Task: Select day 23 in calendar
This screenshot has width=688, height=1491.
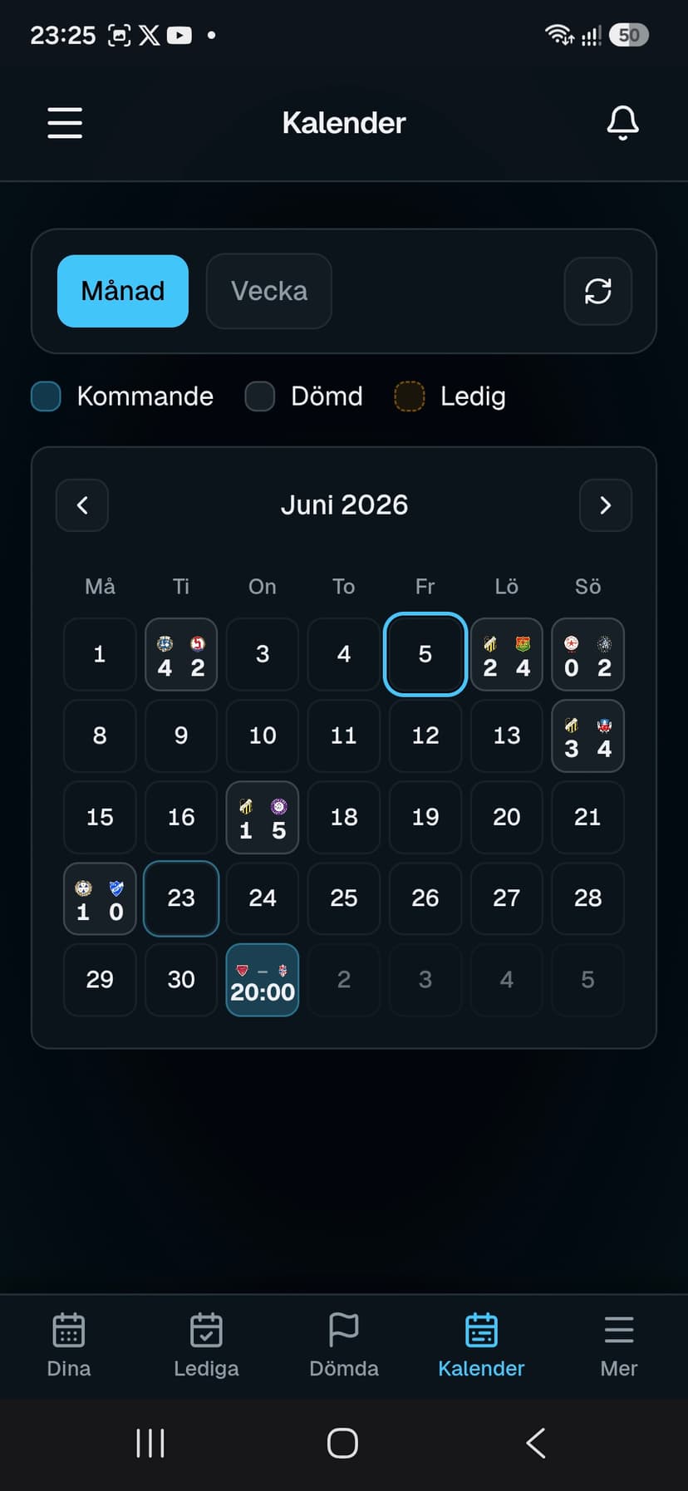Action: pyautogui.click(x=181, y=898)
